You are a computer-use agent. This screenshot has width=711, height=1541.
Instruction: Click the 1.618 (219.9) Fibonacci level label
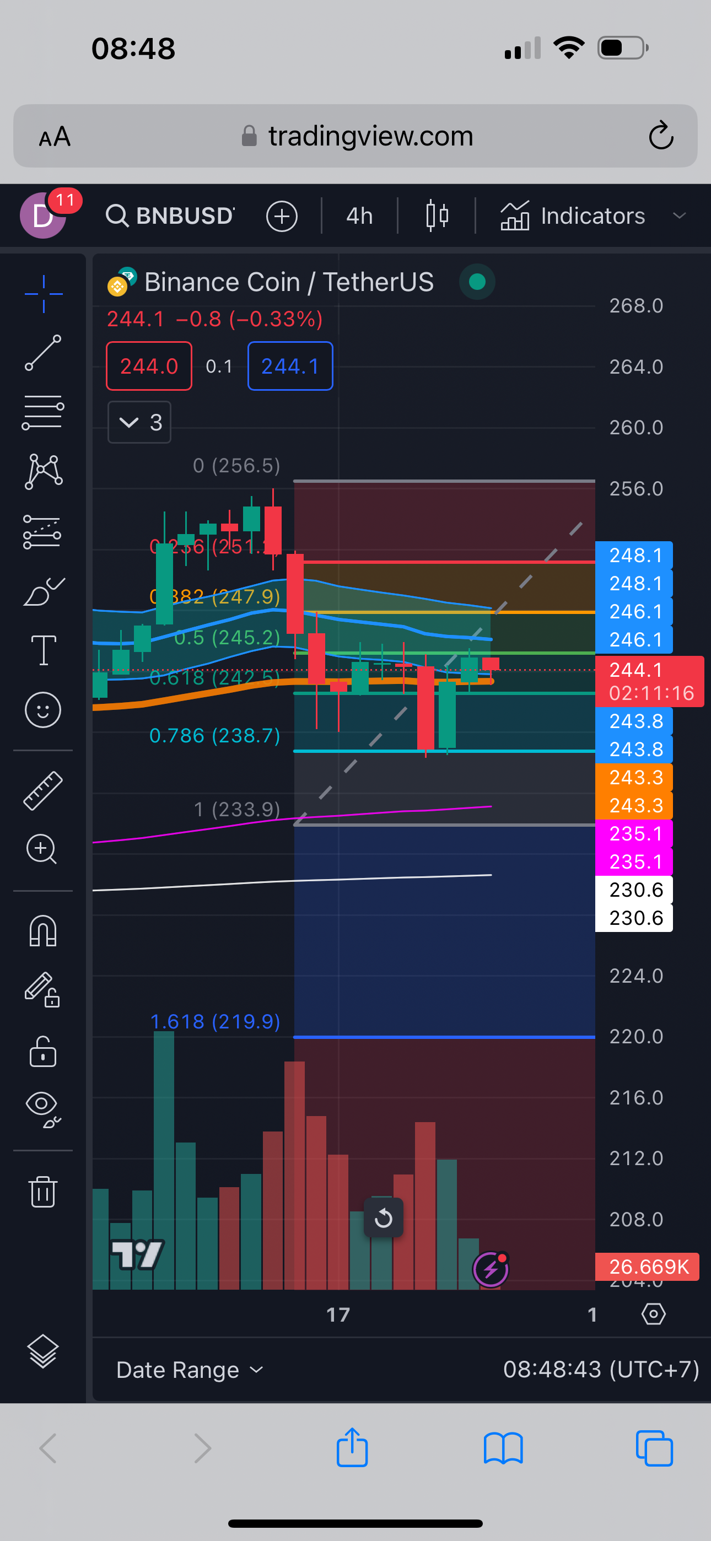(x=215, y=1021)
